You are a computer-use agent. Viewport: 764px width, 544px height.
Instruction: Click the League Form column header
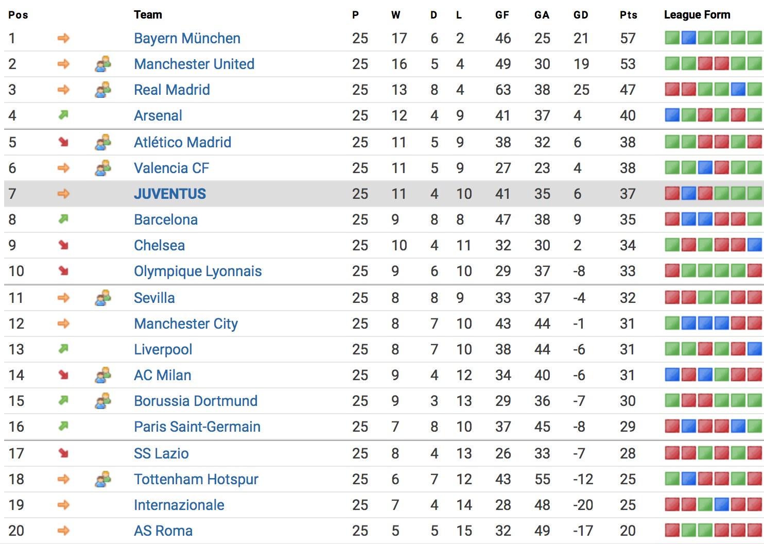pyautogui.click(x=697, y=15)
